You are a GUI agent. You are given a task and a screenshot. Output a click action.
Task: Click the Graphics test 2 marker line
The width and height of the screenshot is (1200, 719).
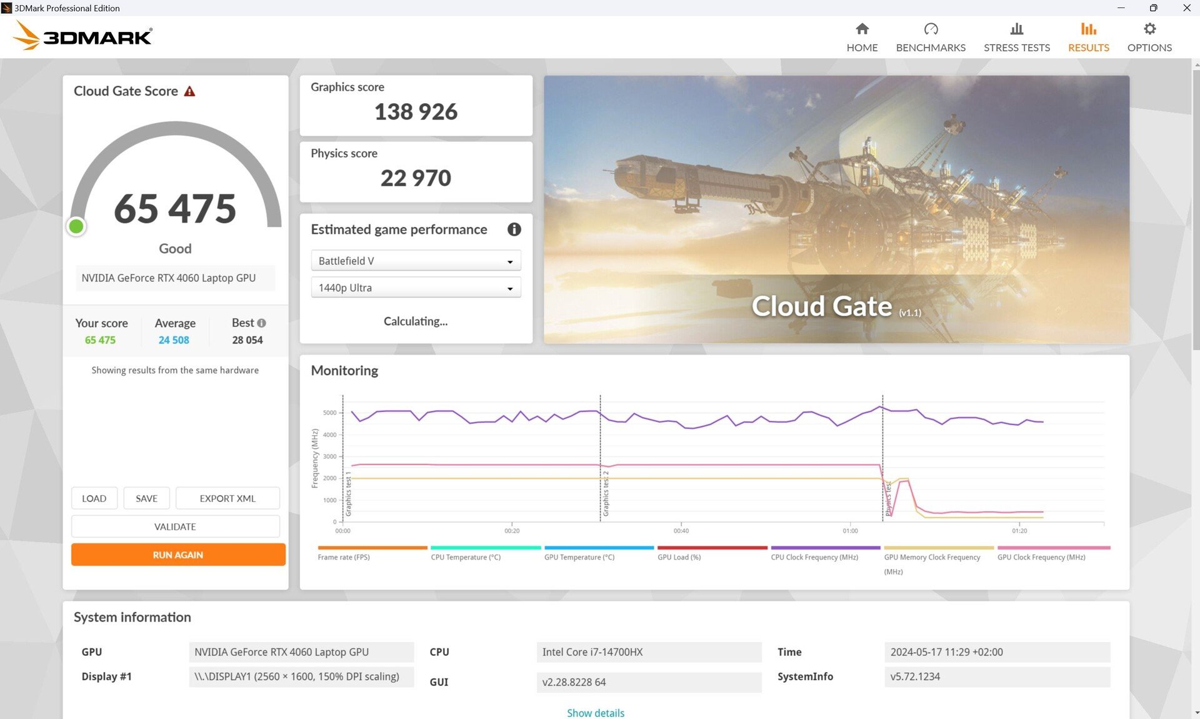(x=601, y=458)
